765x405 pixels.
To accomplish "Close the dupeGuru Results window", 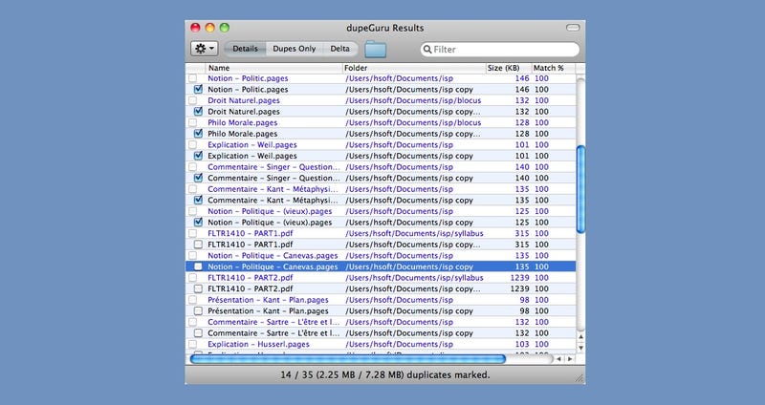I will (x=195, y=28).
